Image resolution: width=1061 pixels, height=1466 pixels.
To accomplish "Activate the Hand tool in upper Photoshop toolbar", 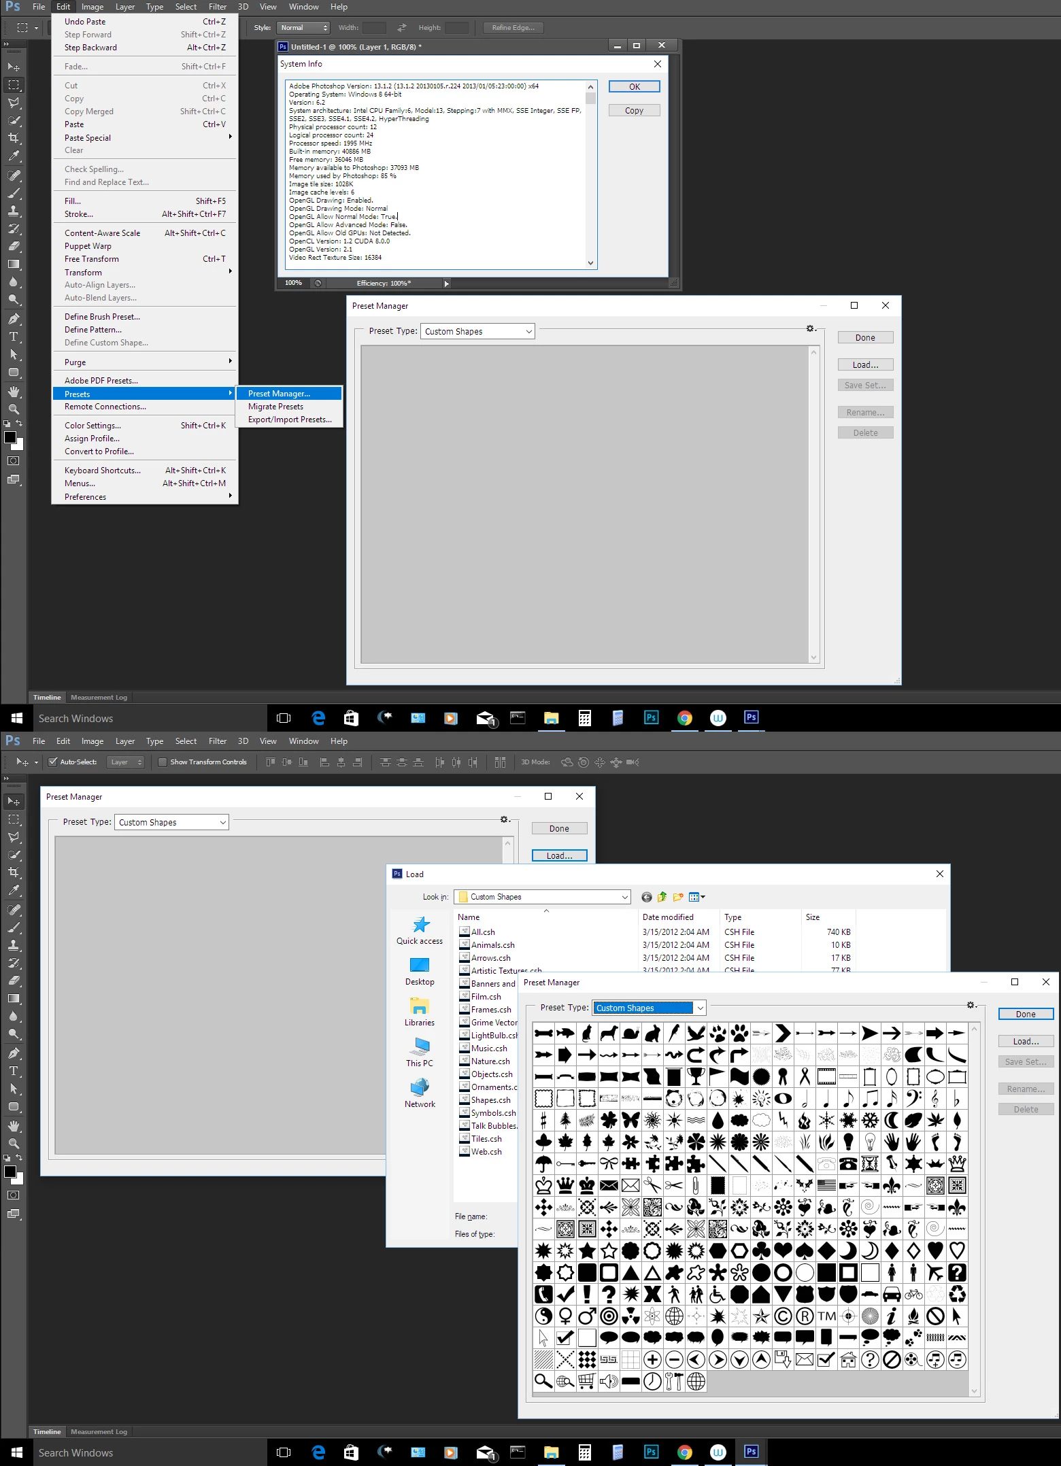I will (x=14, y=392).
